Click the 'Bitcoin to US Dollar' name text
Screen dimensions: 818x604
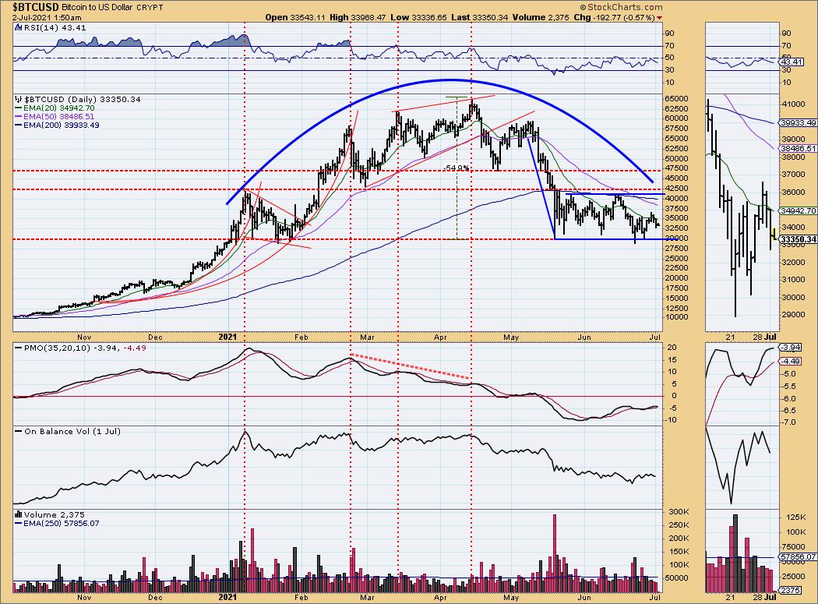point(97,7)
